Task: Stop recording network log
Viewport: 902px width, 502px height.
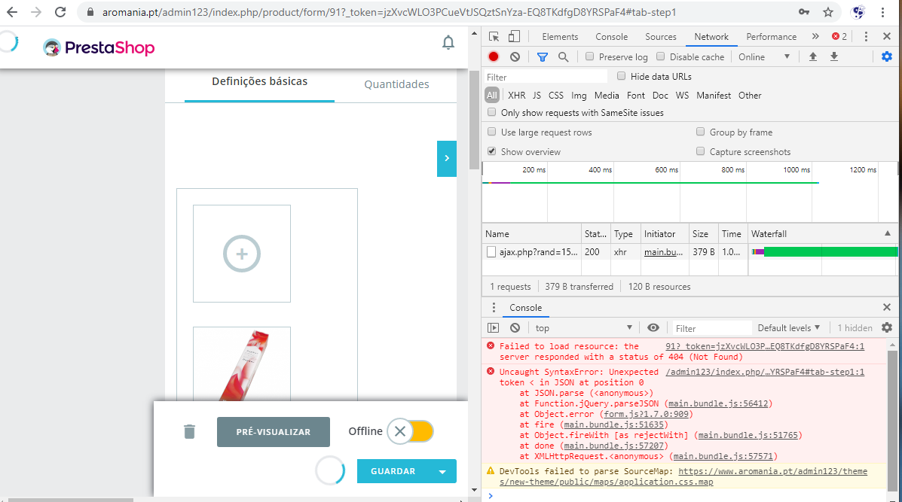Action: [x=494, y=57]
